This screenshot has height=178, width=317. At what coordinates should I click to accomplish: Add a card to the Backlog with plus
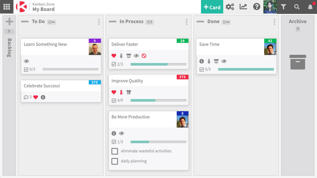tap(9, 22)
